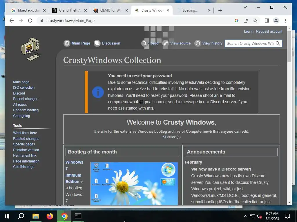
Task: Close the QEMU for Windows tab
Action: tap(127, 10)
